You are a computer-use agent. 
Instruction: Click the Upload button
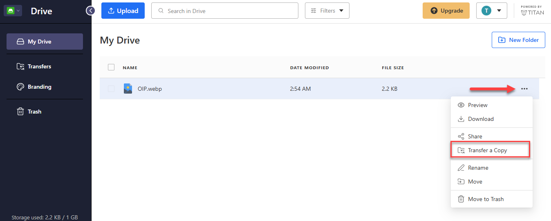pyautogui.click(x=123, y=11)
